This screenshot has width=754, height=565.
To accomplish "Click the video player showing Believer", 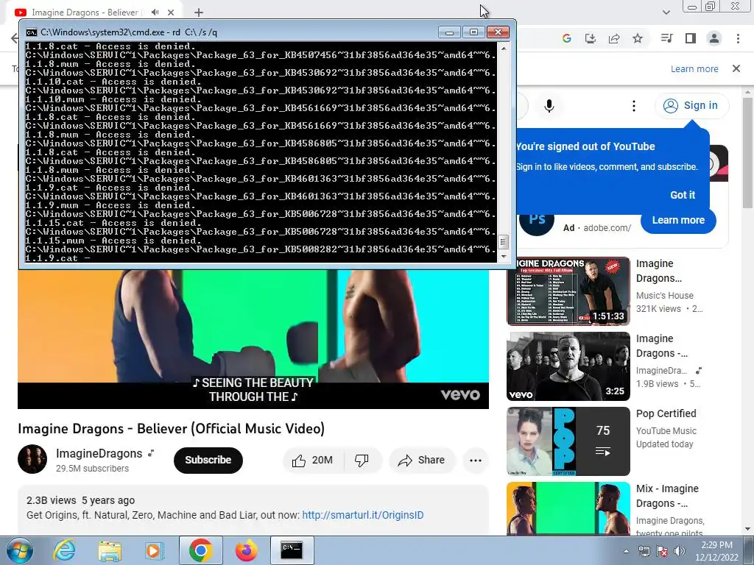I will [253, 338].
